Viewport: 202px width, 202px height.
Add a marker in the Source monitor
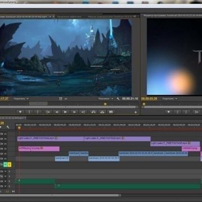[x=20, y=112]
